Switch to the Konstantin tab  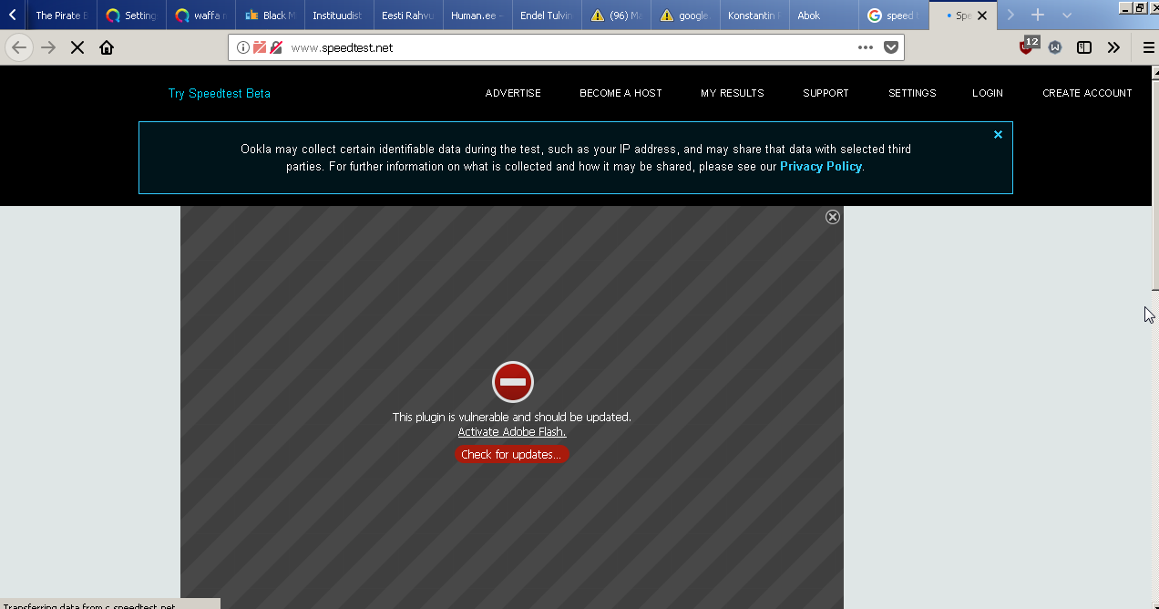[754, 15]
